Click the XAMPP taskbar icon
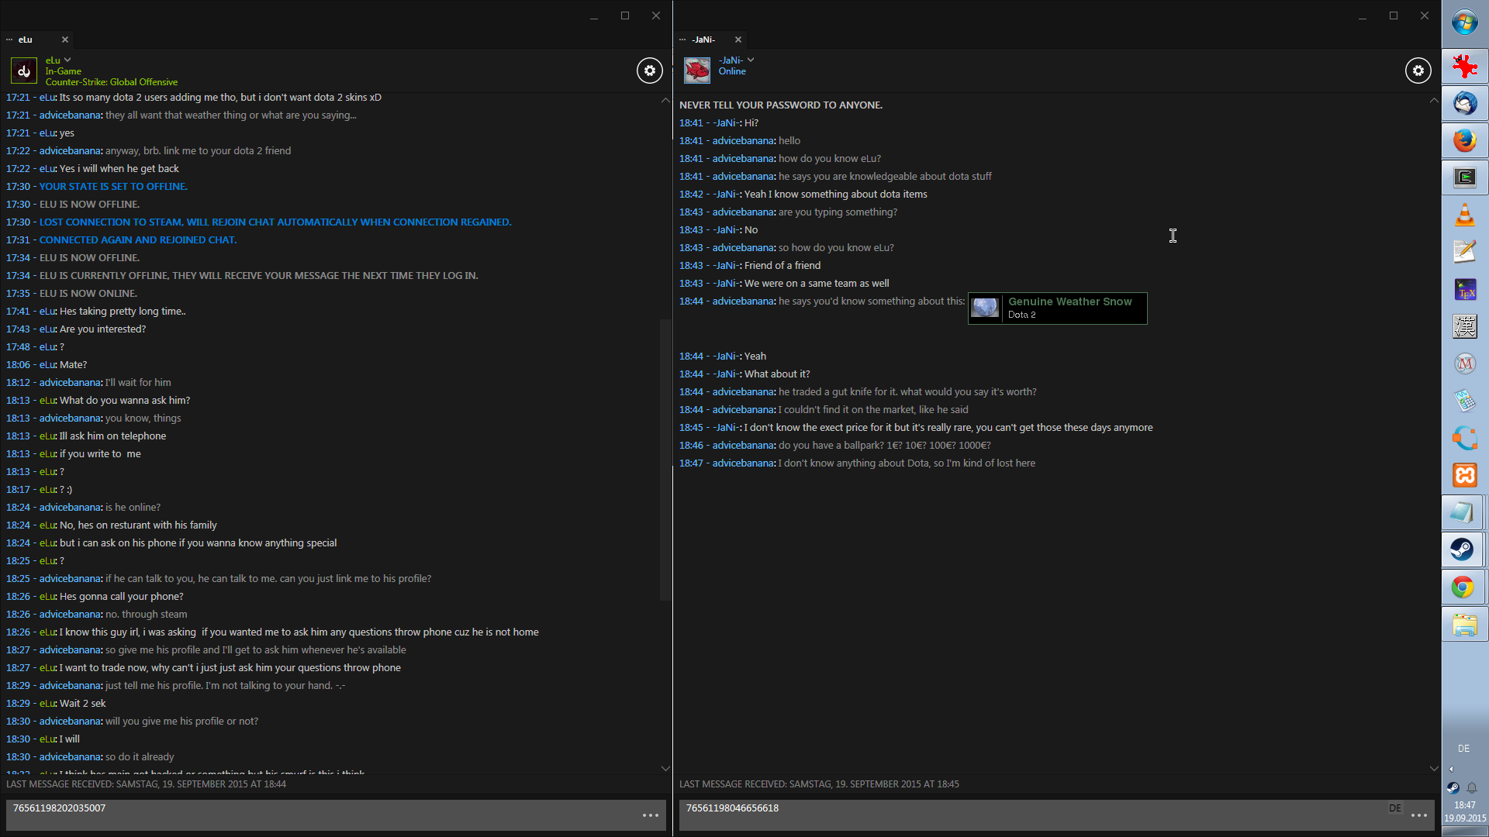The width and height of the screenshot is (1489, 837). (x=1464, y=475)
